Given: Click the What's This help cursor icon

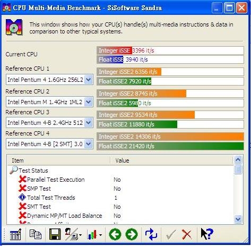Looking at the screenshot, I should pyautogui.click(x=207, y=234).
